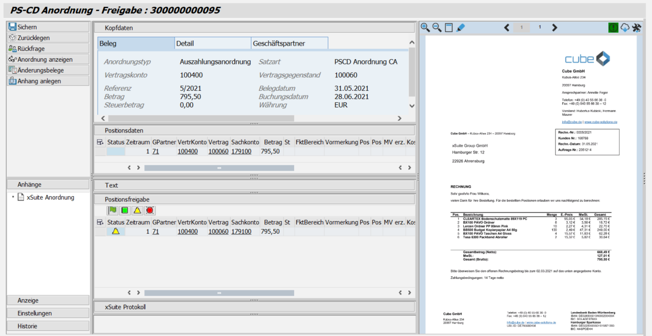Set green approval status in Positionsfreigabe
Image resolution: width=652 pixels, height=336 pixels.
[x=125, y=210]
